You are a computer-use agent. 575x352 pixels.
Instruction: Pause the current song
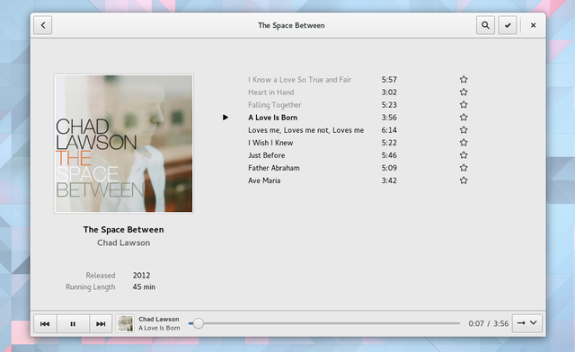coord(73,324)
